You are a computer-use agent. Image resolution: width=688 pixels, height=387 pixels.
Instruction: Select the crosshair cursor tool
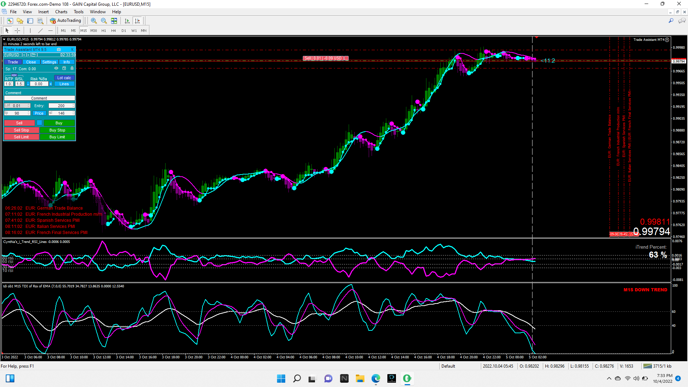point(17,30)
